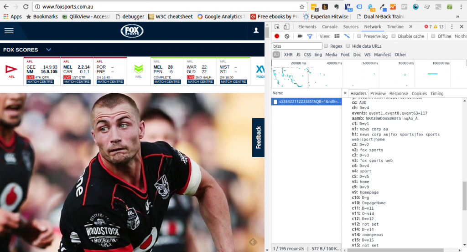
Task: Tick Hide data URLs checkbox
Action: tap(348, 46)
